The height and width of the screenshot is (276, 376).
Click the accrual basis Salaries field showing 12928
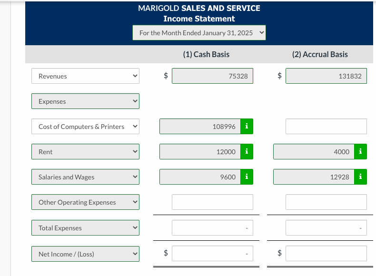(314, 177)
